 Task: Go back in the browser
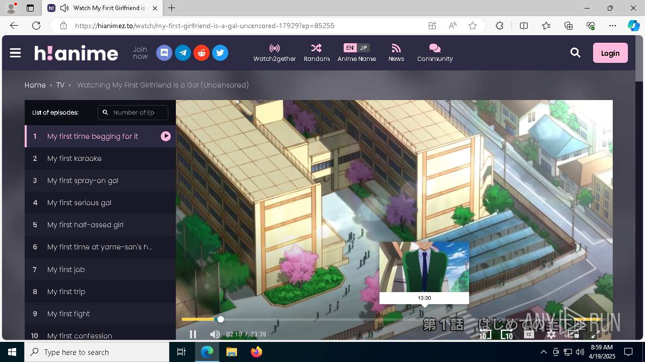(x=14, y=26)
